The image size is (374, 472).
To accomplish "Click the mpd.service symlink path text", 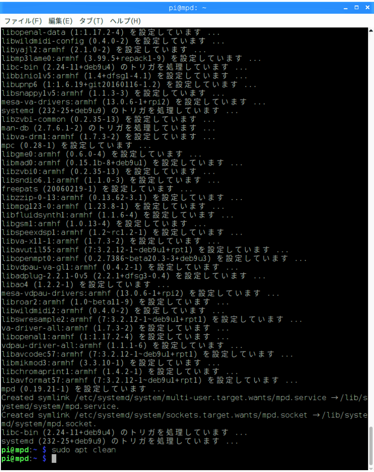I will pos(201,398).
